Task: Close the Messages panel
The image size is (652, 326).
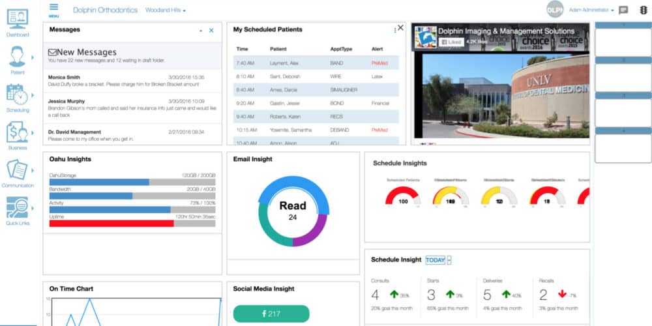Action: 211,31
